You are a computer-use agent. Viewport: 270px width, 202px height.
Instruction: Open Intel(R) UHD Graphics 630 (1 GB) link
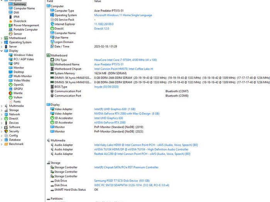tap(115, 109)
